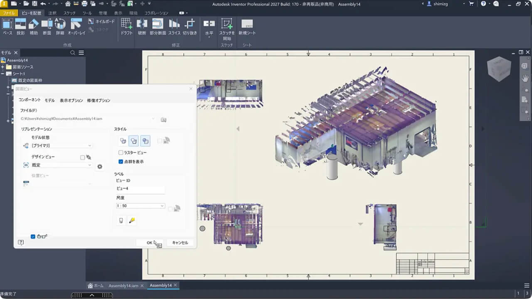The width and height of the screenshot is (532, 299).
Task: Switch to the Assembly14.iam document tab
Action: (124, 285)
